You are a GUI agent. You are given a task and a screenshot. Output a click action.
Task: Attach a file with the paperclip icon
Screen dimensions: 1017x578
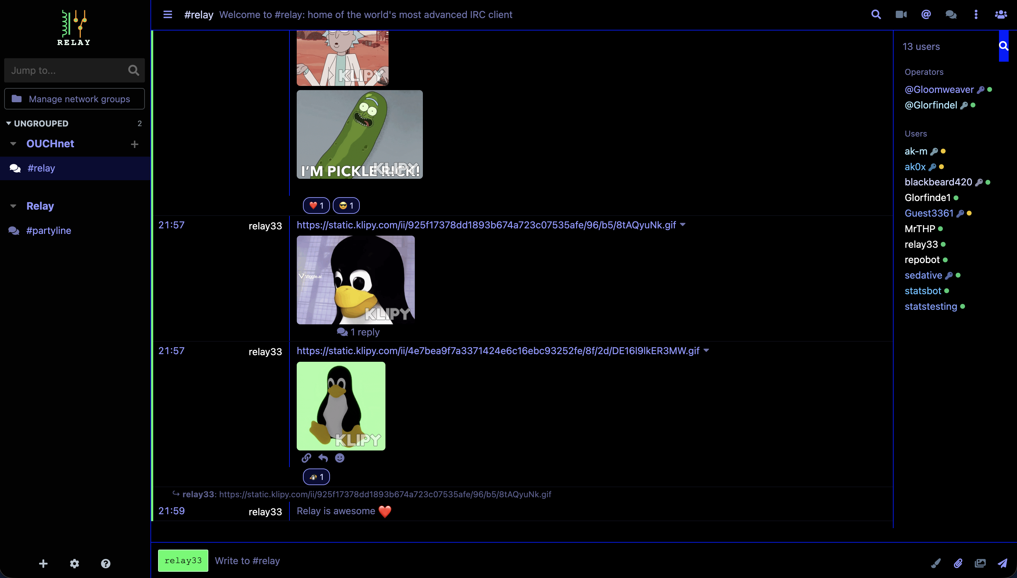pos(958,563)
